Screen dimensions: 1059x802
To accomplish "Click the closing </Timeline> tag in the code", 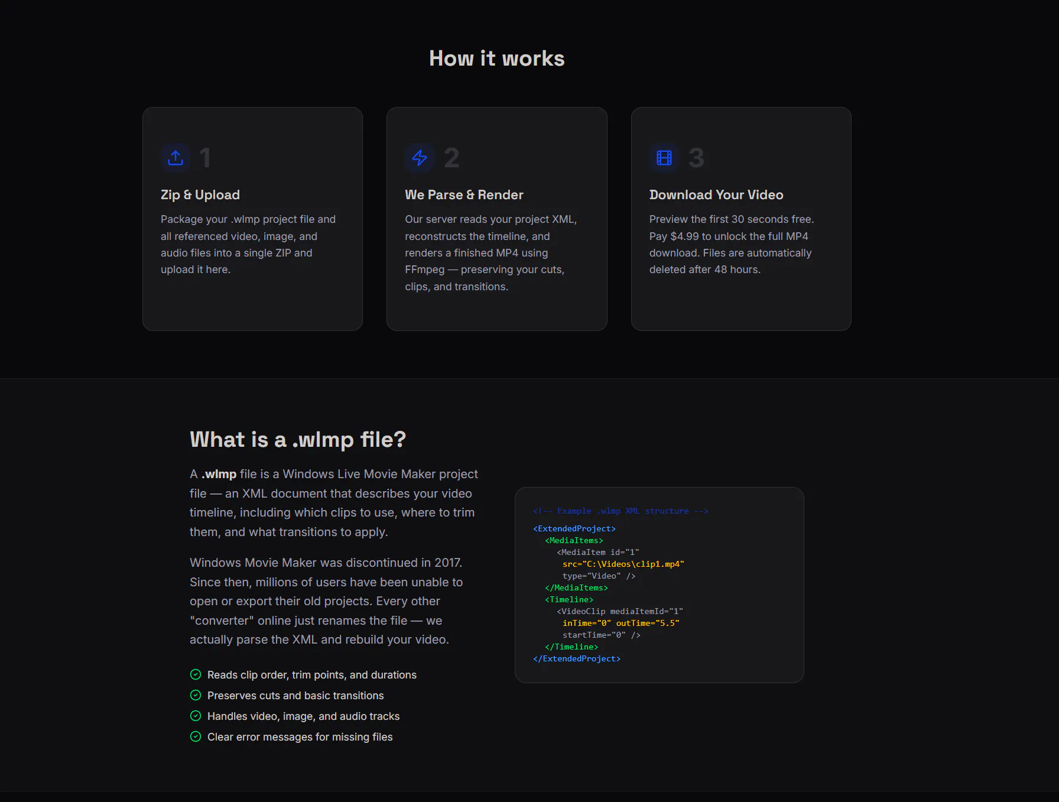I will tap(571, 647).
